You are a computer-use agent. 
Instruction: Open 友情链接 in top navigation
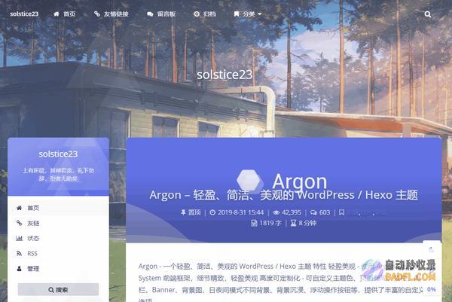(x=116, y=14)
